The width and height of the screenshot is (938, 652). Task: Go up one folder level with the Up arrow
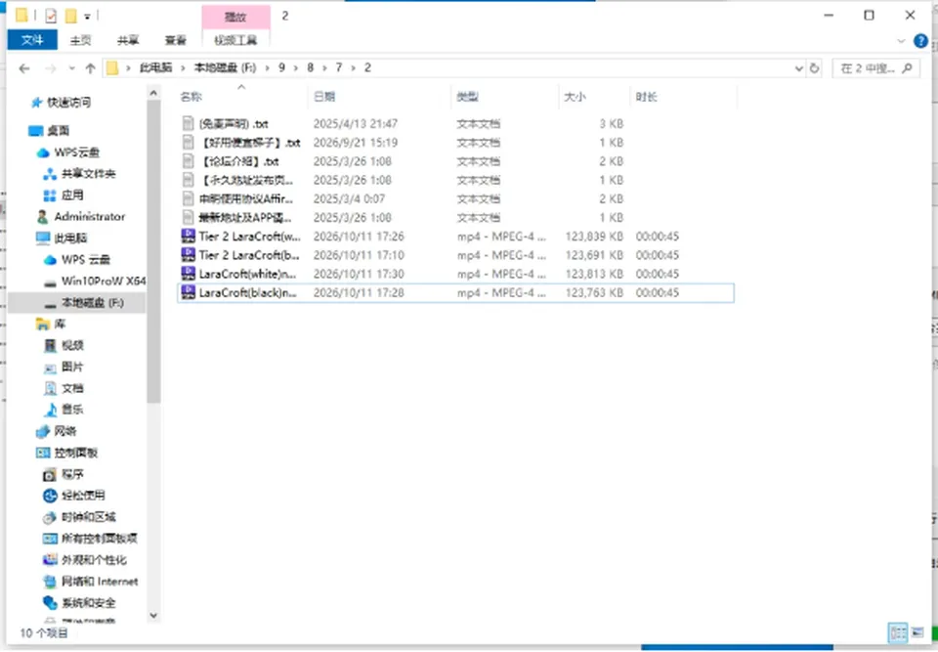click(90, 68)
